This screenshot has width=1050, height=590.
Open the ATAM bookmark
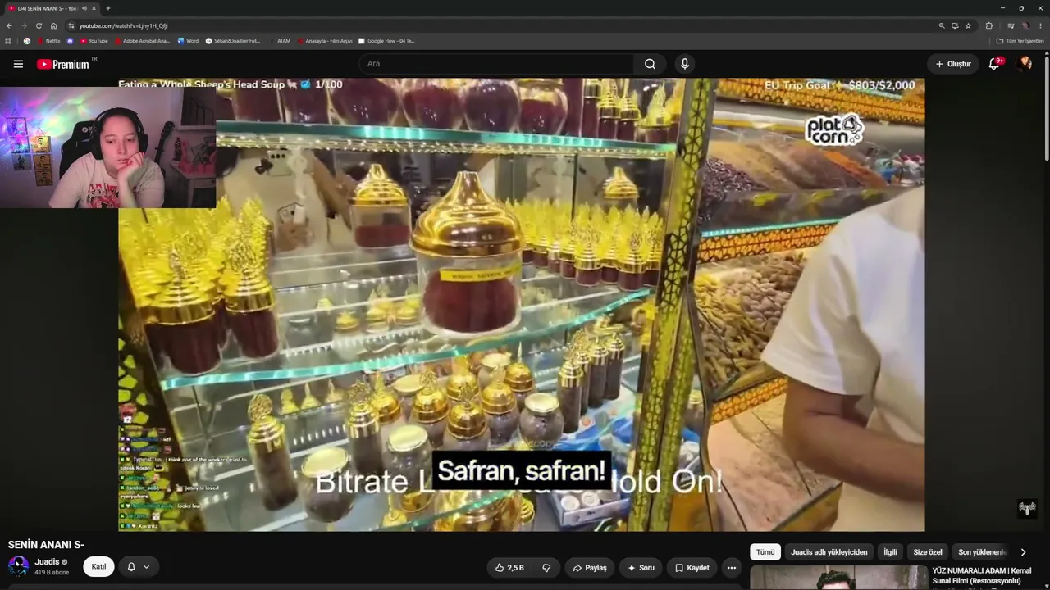(x=279, y=41)
